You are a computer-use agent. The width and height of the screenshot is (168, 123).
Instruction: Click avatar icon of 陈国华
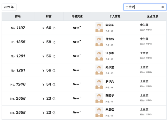click(99, 98)
